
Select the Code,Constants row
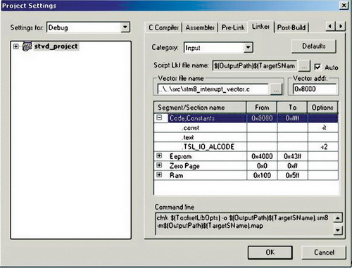click(x=246, y=118)
